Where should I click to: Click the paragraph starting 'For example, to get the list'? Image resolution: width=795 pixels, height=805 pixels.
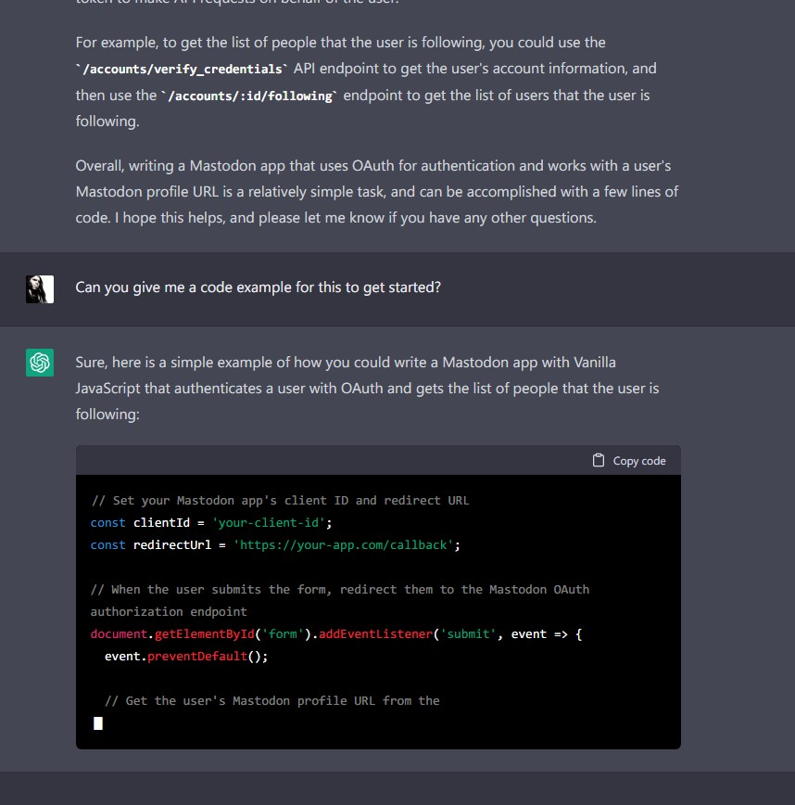366,82
